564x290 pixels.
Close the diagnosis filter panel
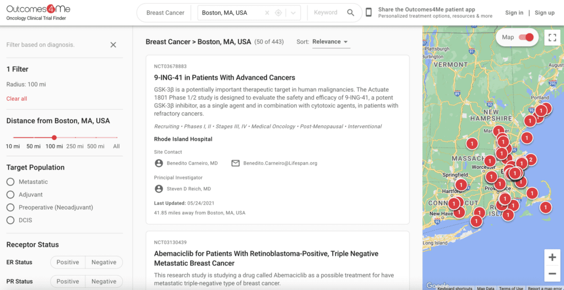pyautogui.click(x=113, y=45)
